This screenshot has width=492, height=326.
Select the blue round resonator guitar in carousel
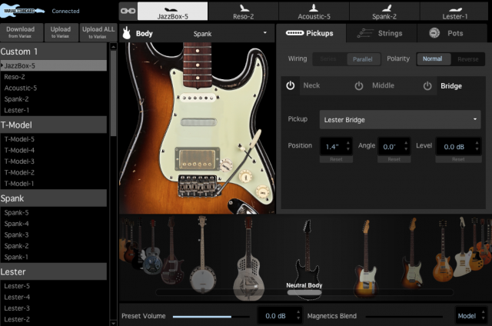coord(152,248)
